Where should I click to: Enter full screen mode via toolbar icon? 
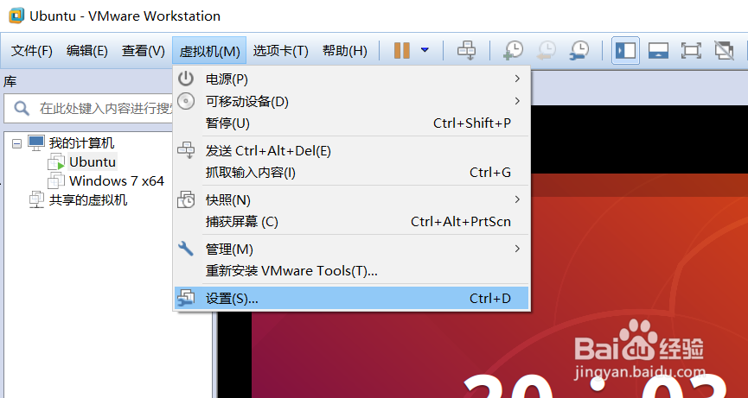click(691, 50)
